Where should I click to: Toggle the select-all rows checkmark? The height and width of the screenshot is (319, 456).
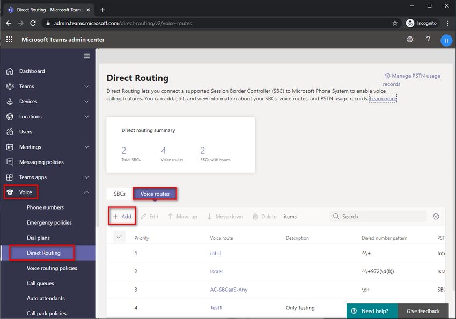point(119,237)
